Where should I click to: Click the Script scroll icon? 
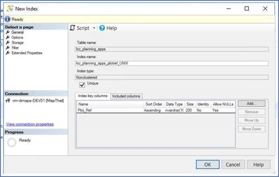click(72, 28)
